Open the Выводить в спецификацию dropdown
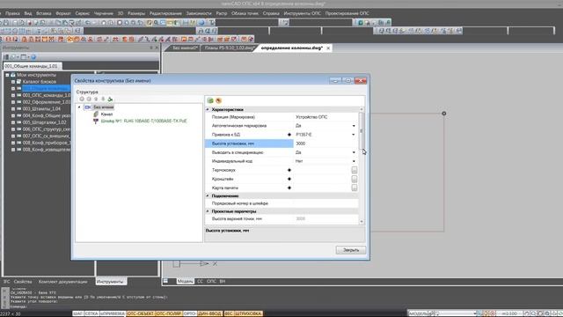This screenshot has height=317, width=563. click(x=354, y=152)
